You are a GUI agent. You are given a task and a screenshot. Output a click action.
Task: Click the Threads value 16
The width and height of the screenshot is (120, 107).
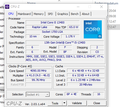pos(99,94)
